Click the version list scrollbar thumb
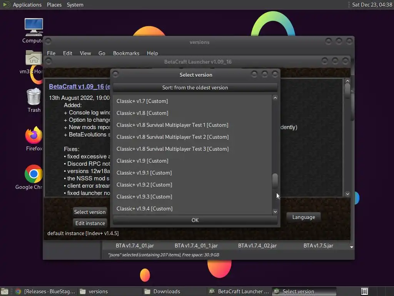394x296 pixels. pyautogui.click(x=275, y=180)
